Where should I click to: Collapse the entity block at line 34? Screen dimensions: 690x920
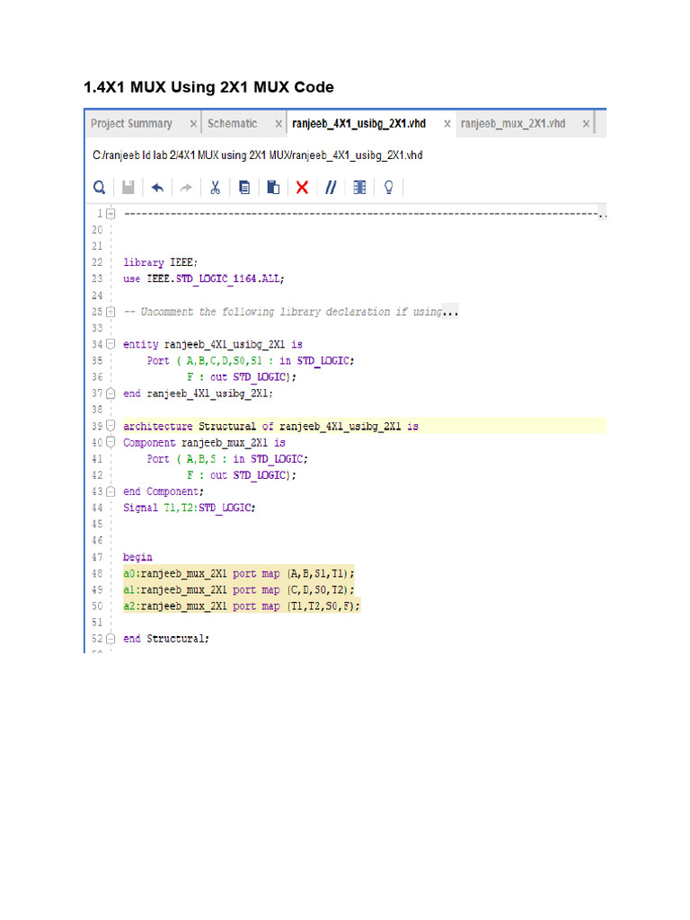(111, 344)
